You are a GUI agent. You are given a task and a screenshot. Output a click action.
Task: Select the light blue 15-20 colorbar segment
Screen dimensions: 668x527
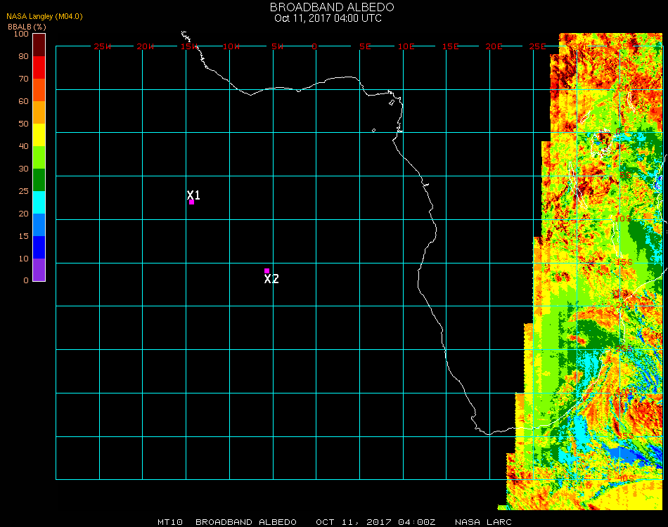(39, 225)
